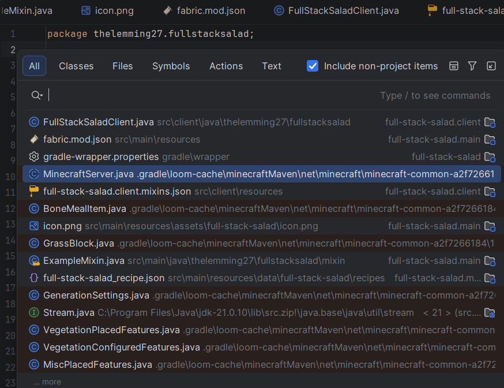Viewport: 504px width, 388px height.
Task: Click module folder icon beside FullStackSaladClient.java
Action: point(490,122)
